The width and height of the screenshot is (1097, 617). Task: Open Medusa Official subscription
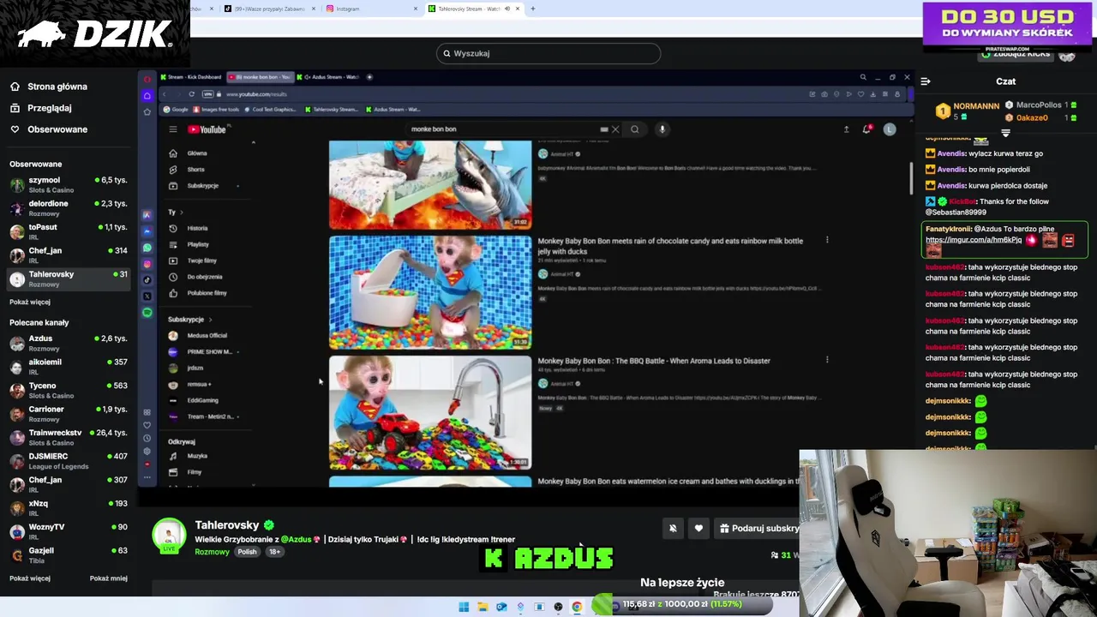206,336
